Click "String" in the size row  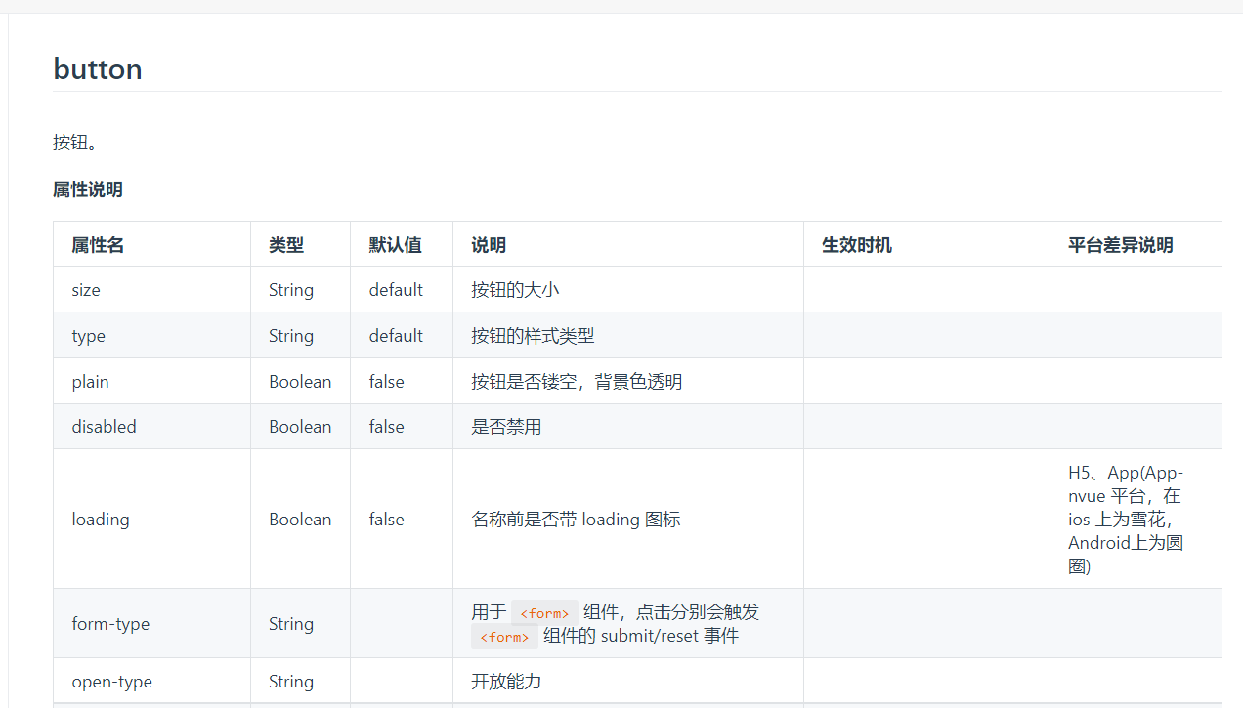point(291,290)
